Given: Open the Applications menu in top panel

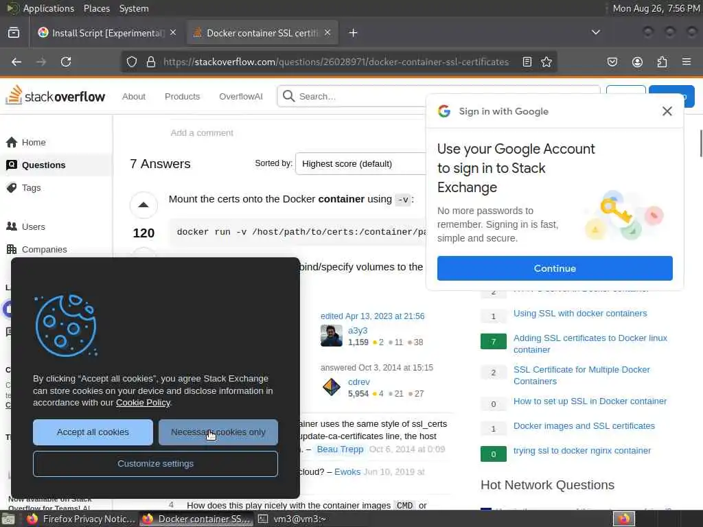Looking at the screenshot, I should pyautogui.click(x=49, y=8).
